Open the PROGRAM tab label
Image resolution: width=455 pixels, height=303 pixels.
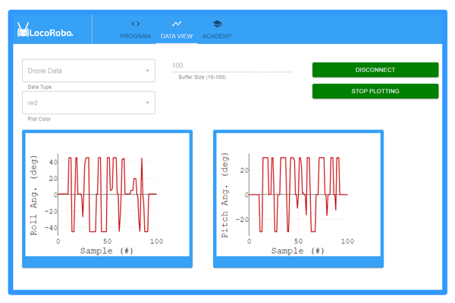click(136, 36)
